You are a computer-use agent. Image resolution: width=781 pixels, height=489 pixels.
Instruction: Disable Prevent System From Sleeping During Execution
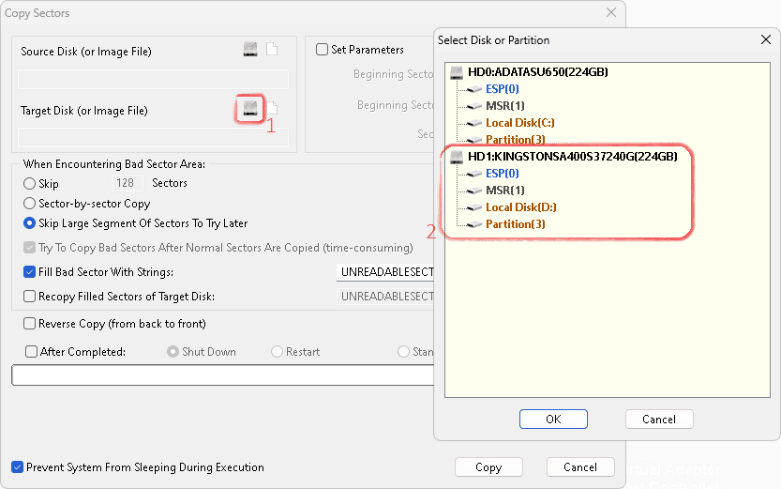pos(18,467)
